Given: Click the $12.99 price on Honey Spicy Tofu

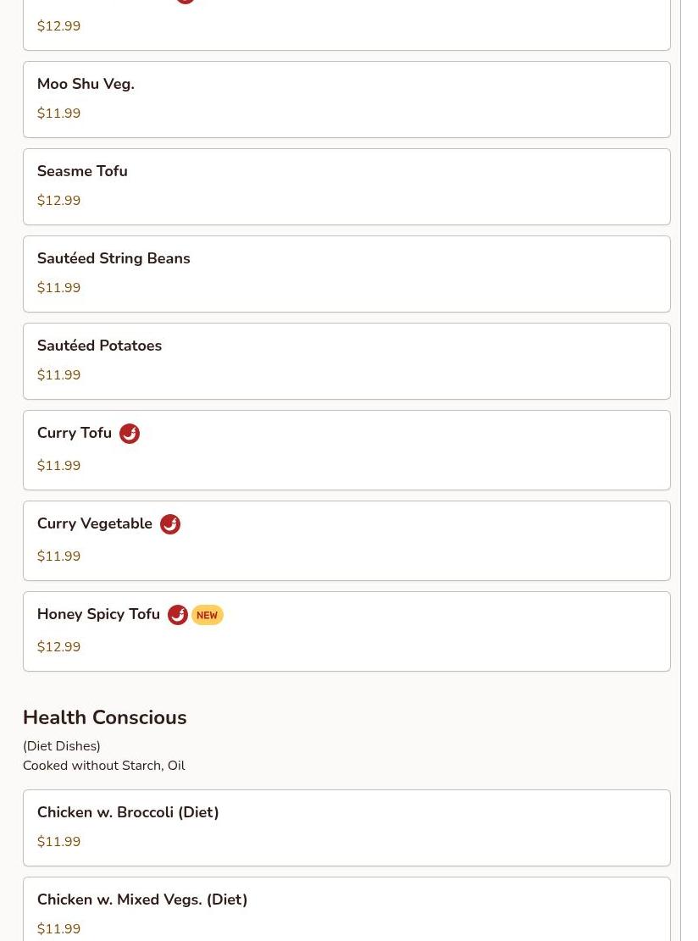Looking at the screenshot, I should 58,647.
